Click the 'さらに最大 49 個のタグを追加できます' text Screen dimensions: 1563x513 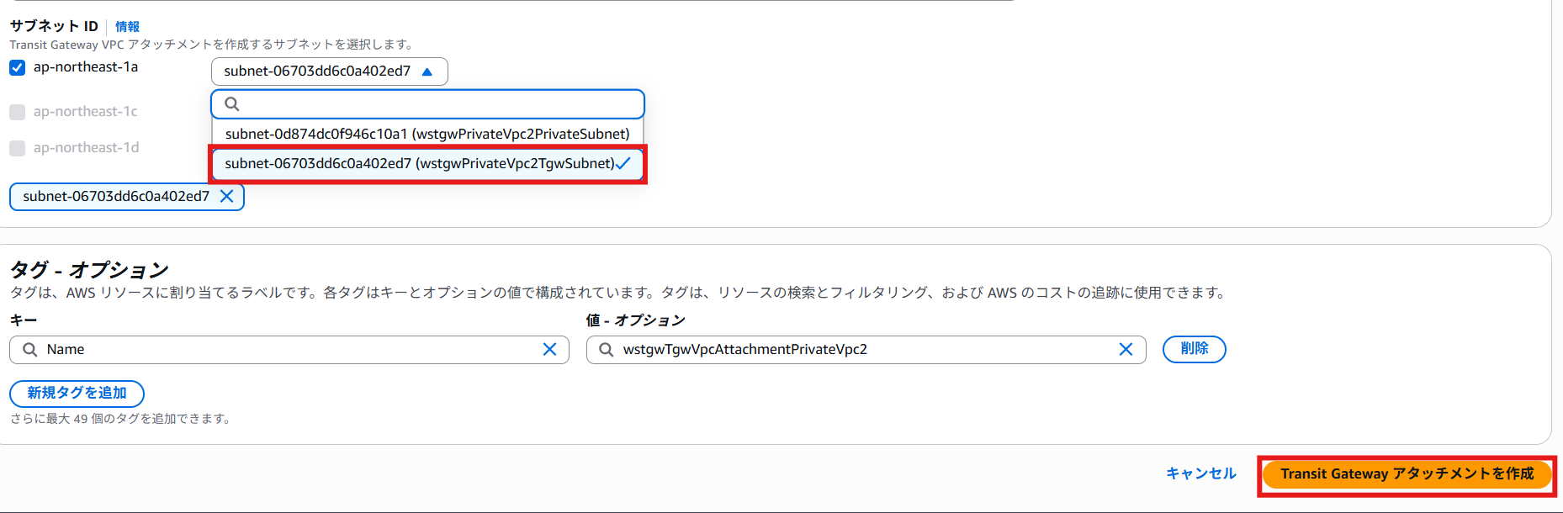click(121, 419)
